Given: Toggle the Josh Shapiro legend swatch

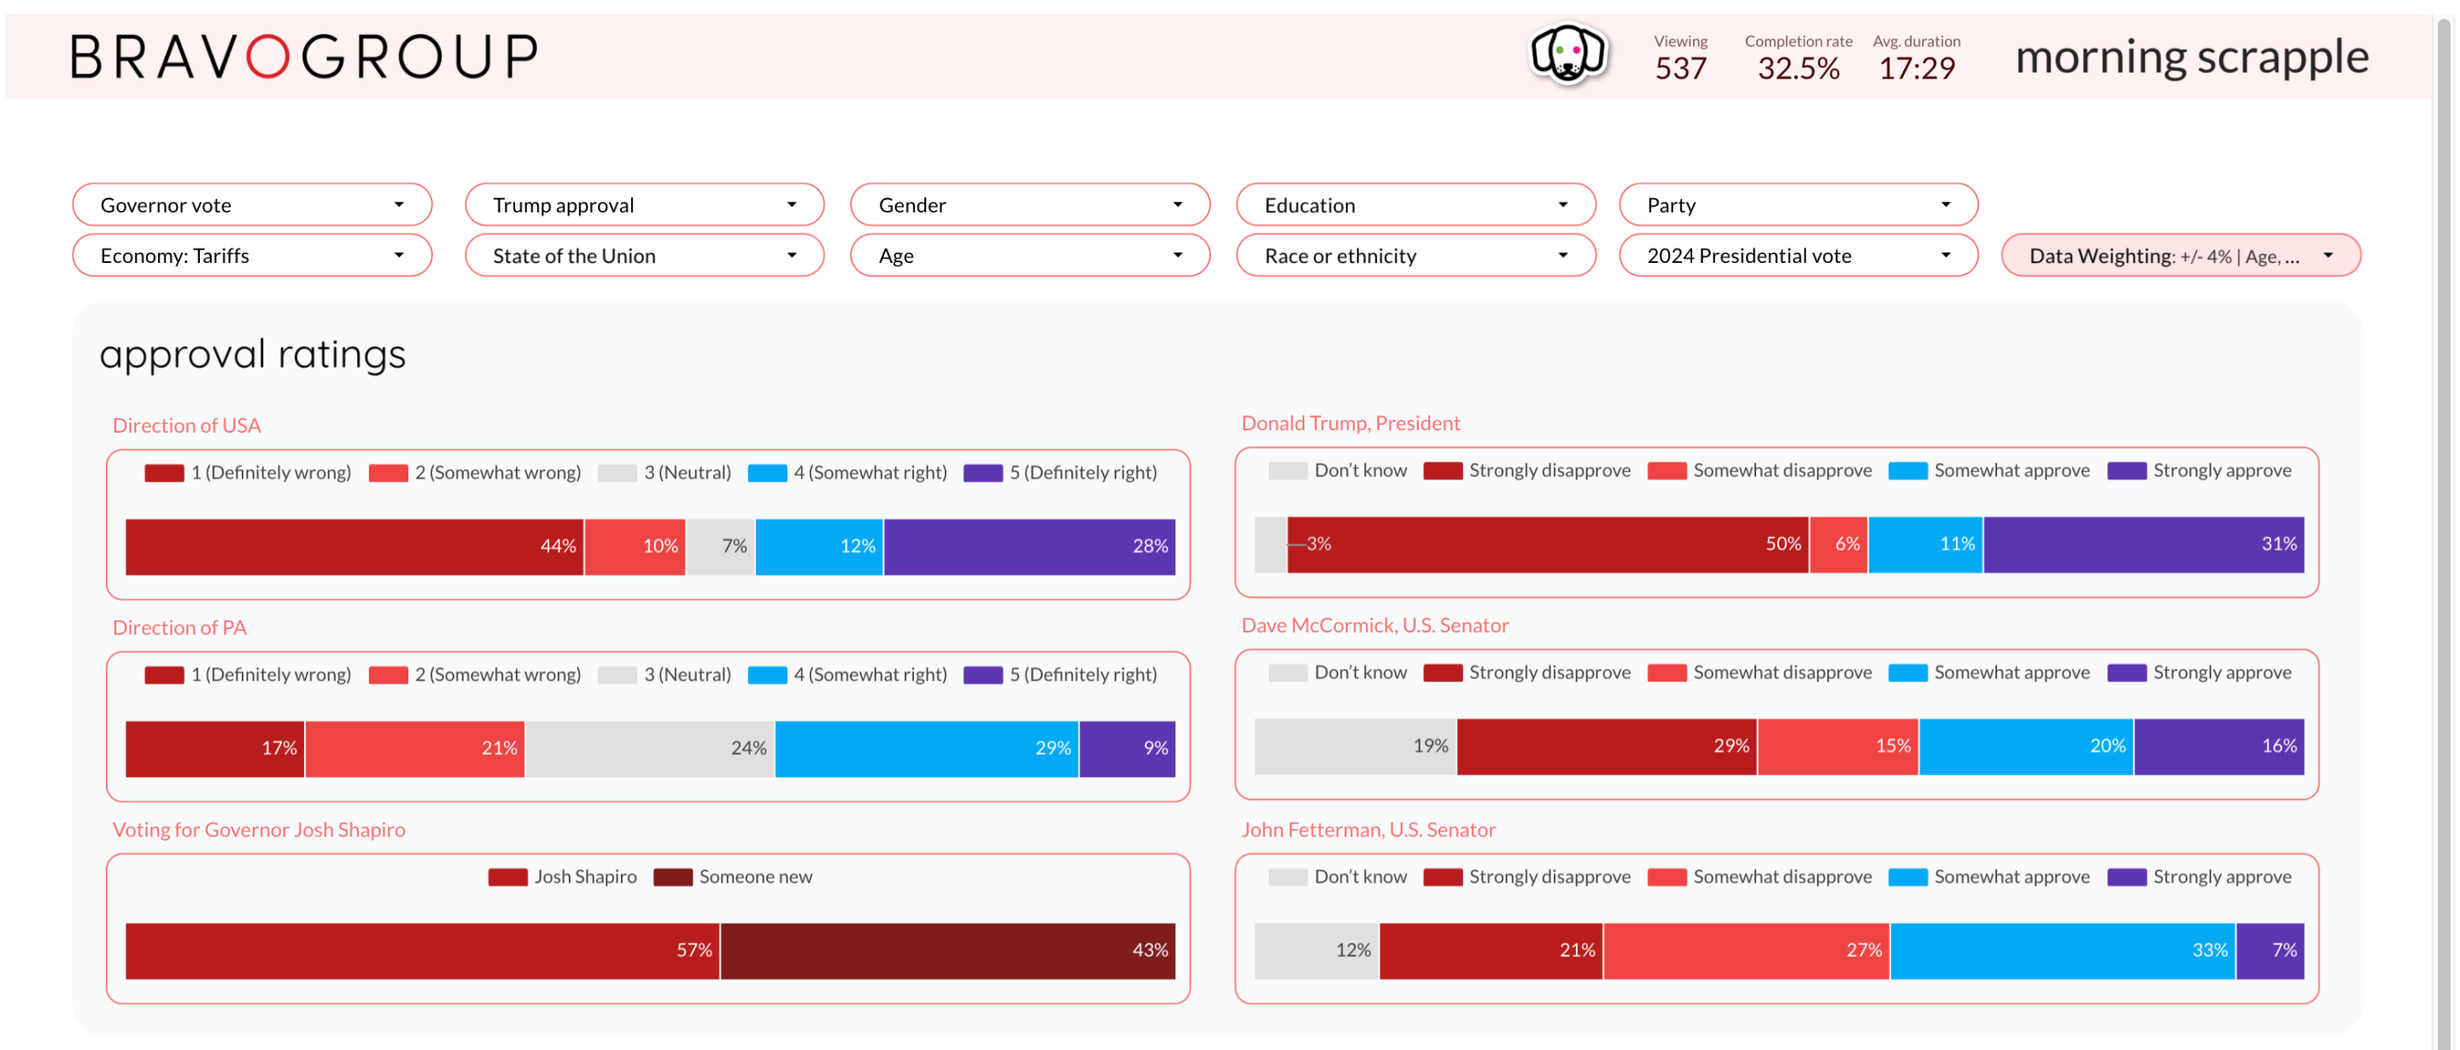Looking at the screenshot, I should [x=507, y=876].
